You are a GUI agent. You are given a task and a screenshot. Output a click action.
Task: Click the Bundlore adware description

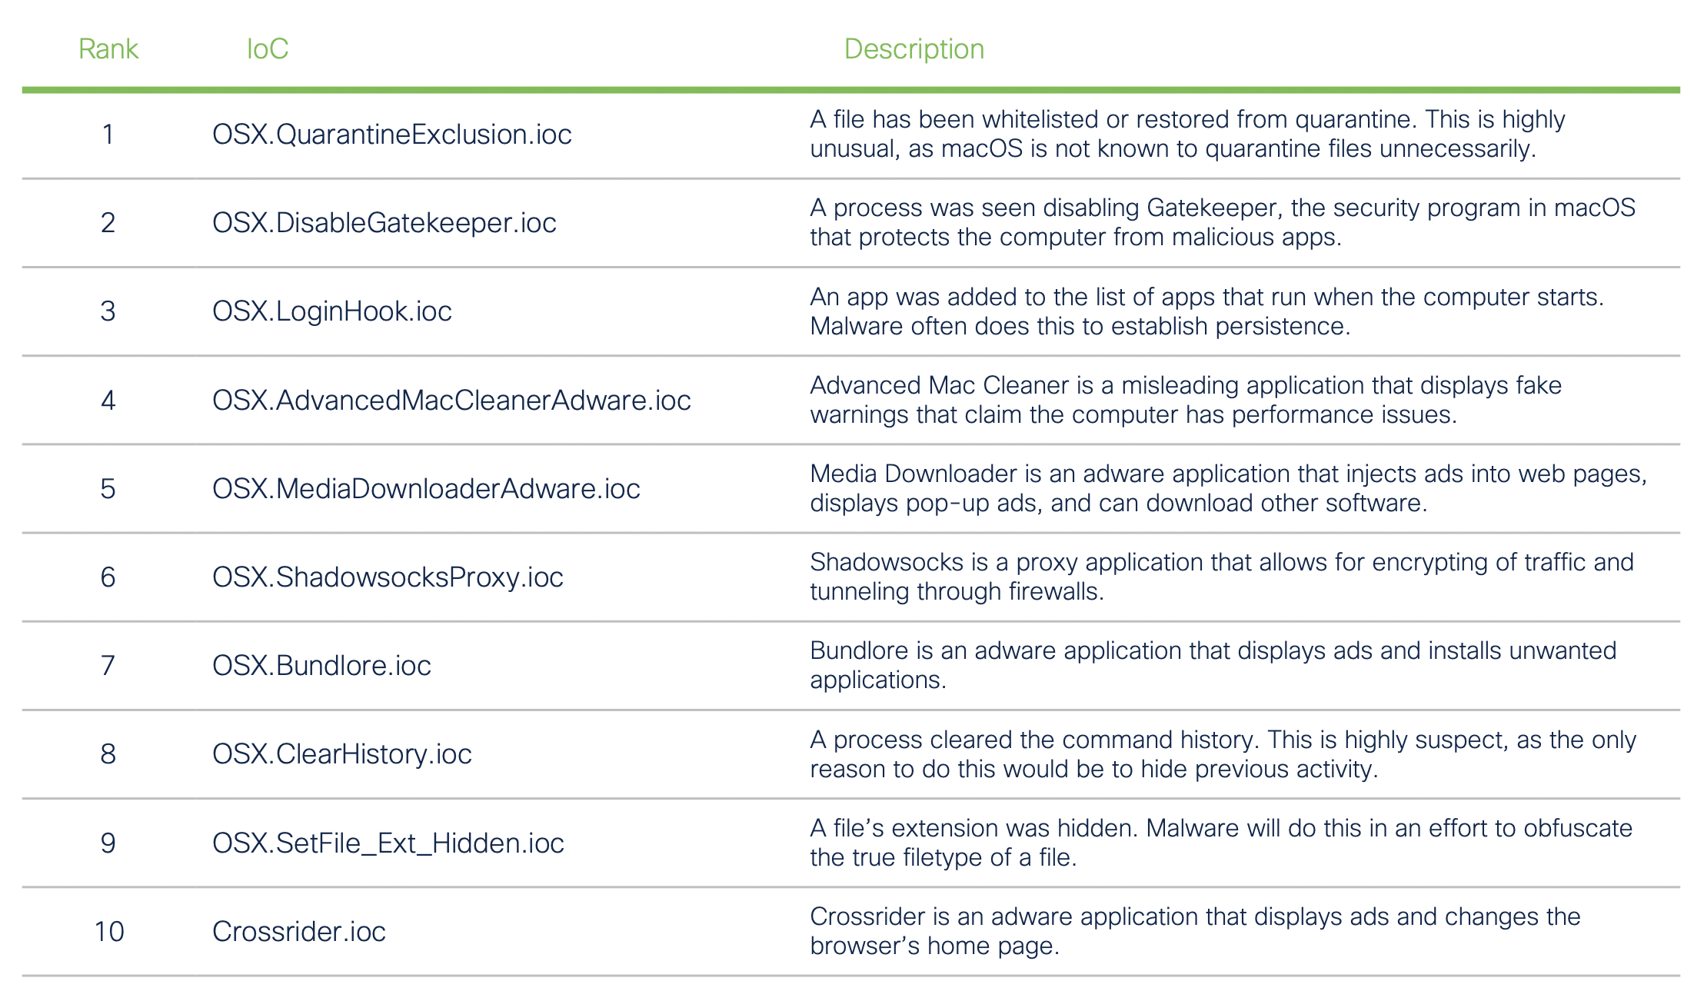tap(1213, 666)
